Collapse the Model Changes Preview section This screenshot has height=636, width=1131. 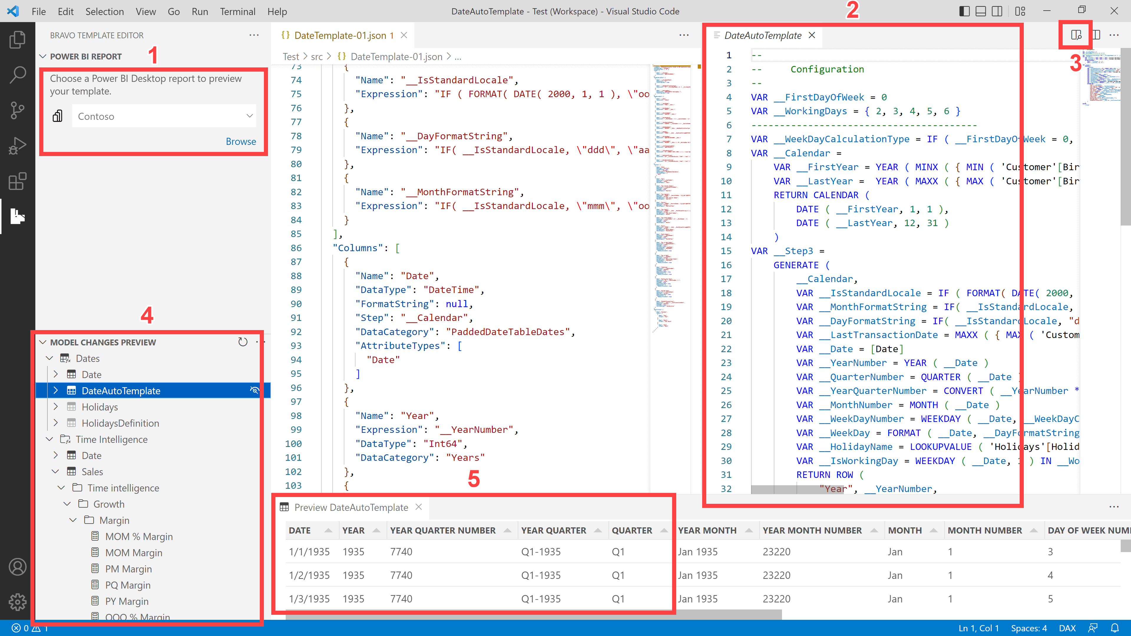pyautogui.click(x=43, y=342)
